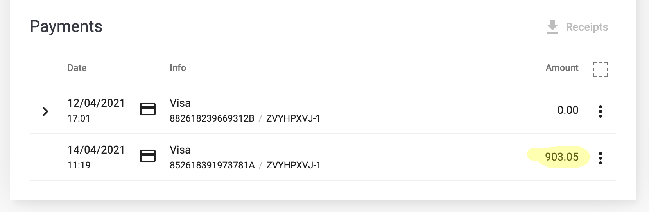This screenshot has height=212, width=649.
Task: Select the 14/04/2021 date cell
Action: 96,150
